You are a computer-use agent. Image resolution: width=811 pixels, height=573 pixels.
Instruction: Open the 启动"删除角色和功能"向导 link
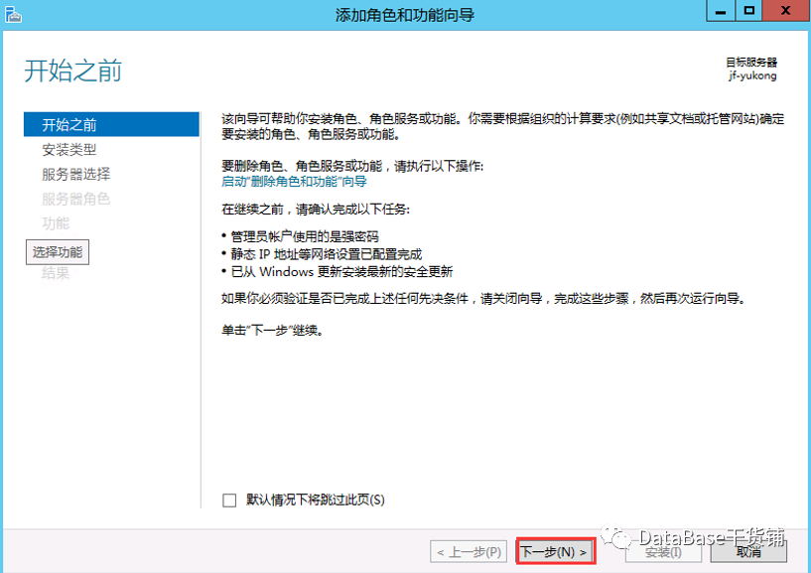point(294,182)
